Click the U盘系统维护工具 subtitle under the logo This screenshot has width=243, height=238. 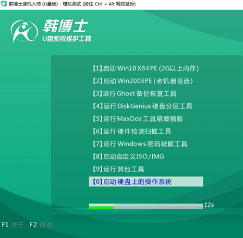tap(65, 39)
